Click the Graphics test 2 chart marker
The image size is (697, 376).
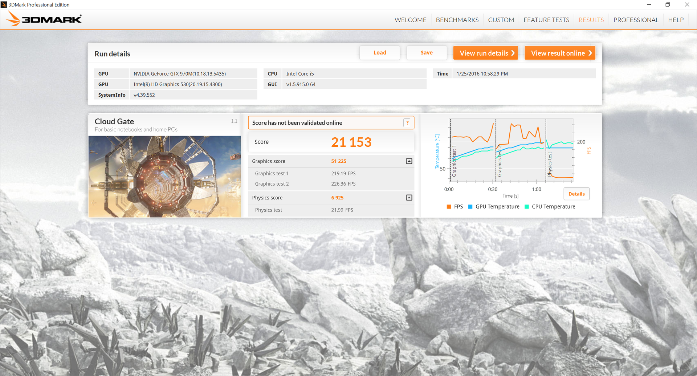point(500,161)
